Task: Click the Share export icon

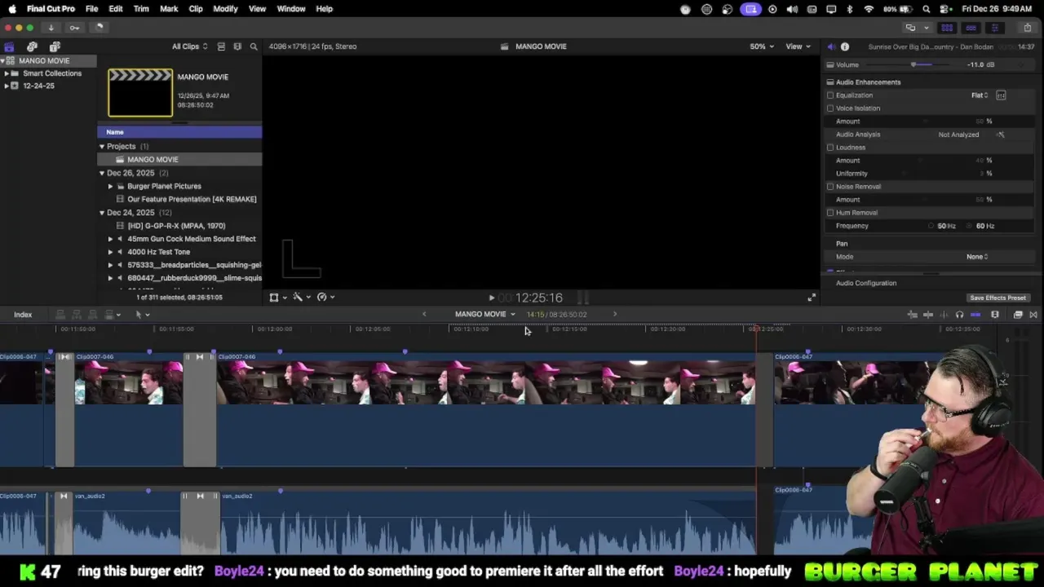Action: pyautogui.click(x=1028, y=28)
